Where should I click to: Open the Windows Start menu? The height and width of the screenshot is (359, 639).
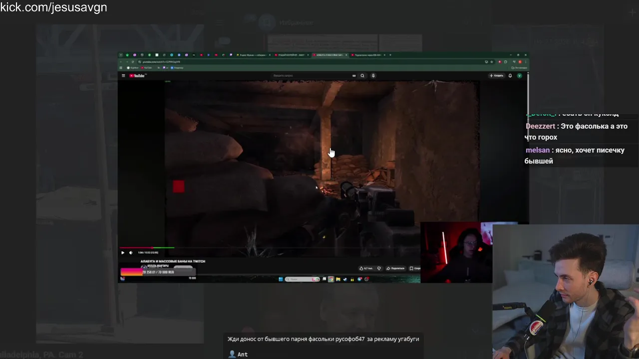(281, 279)
